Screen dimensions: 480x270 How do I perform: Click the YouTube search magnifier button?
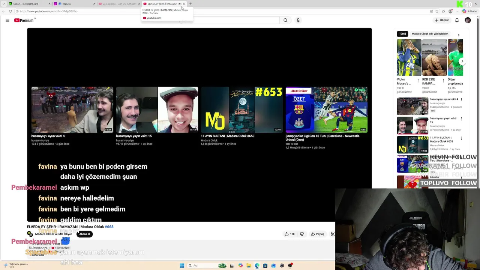pyautogui.click(x=285, y=20)
